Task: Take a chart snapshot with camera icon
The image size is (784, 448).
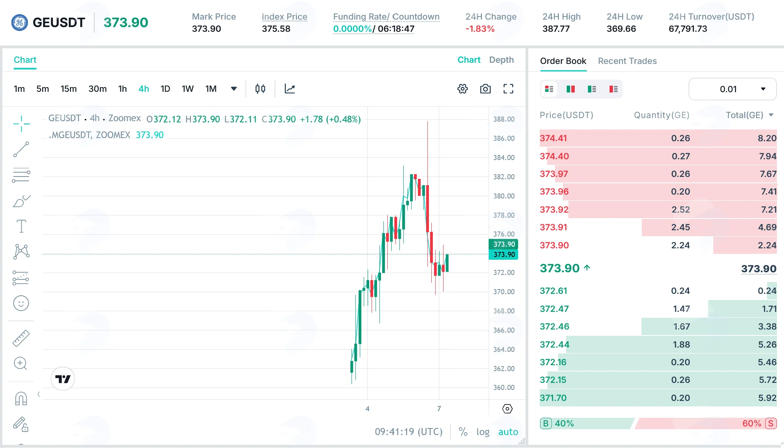Action: pos(485,89)
